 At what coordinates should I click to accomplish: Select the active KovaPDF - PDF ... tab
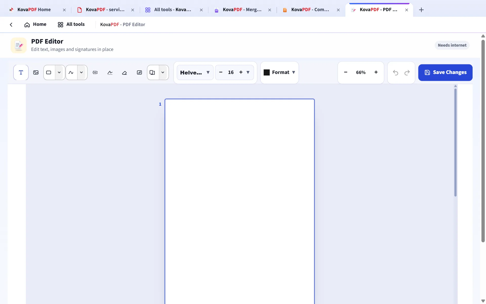click(378, 10)
